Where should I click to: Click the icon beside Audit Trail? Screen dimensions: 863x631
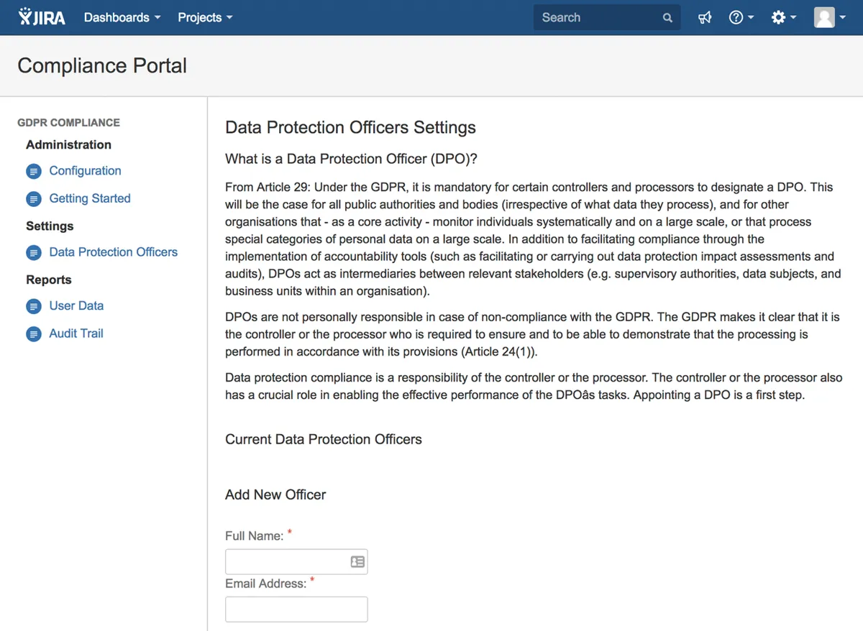(34, 334)
